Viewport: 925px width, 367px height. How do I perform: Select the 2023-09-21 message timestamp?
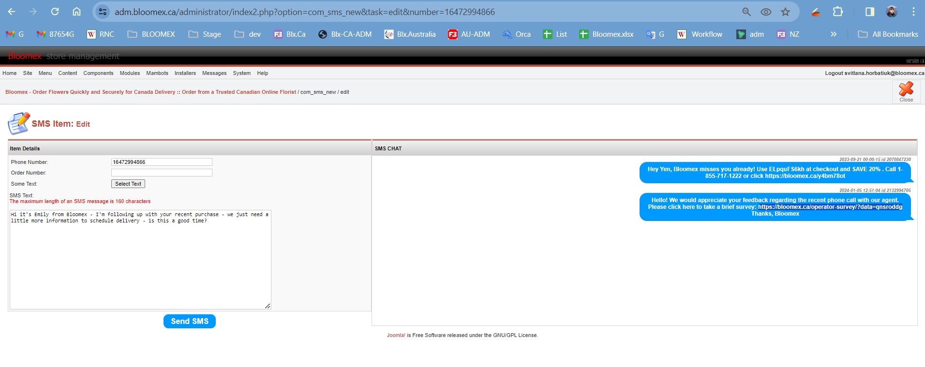pyautogui.click(x=875, y=160)
